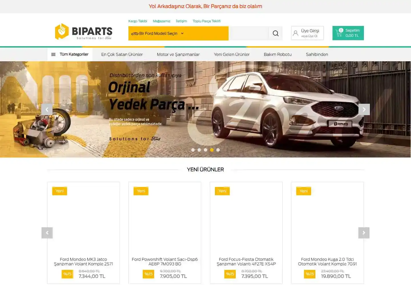The height and width of the screenshot is (285, 411).
Task: Click Yeni tag on Mondeo Kuga card
Action: [x=304, y=191]
